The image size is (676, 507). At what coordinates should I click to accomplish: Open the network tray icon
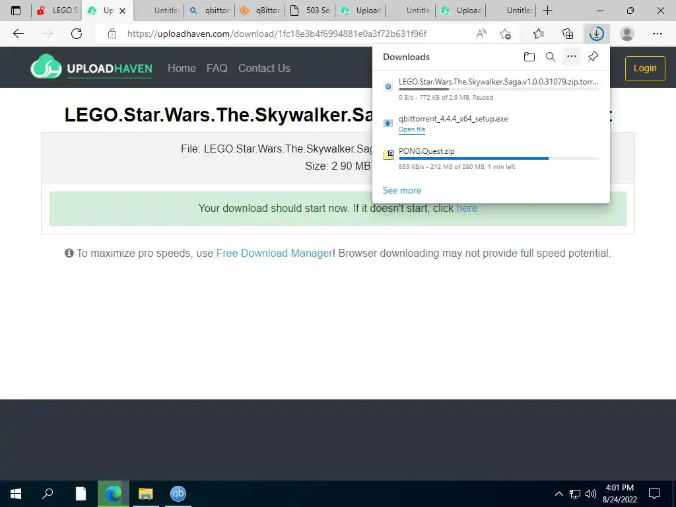(x=575, y=494)
